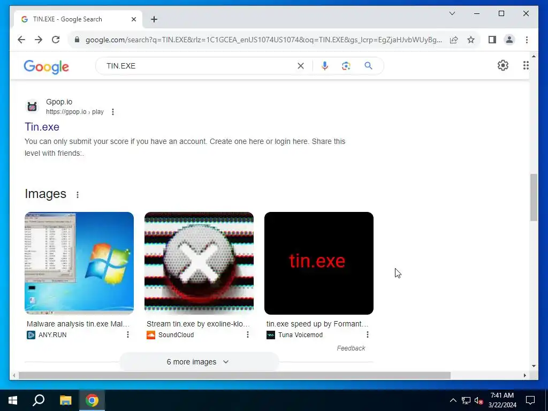Open the Chrome three-dot menu
Viewport: 548px width, 411px height.
coord(527,40)
